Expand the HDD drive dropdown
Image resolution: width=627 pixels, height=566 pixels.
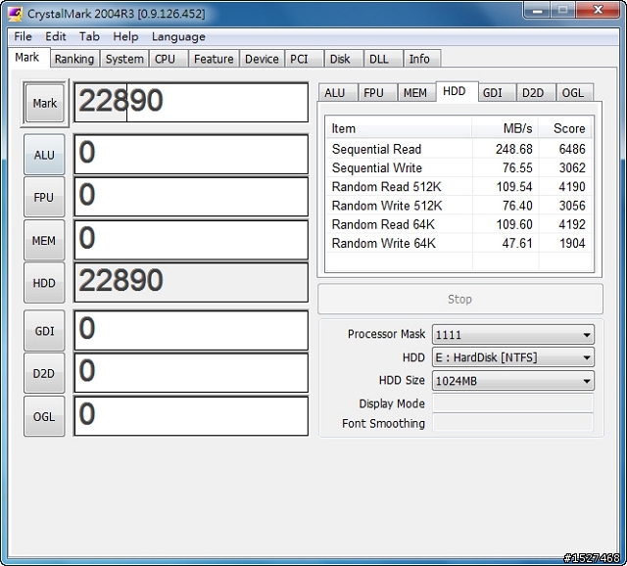pyautogui.click(x=513, y=357)
